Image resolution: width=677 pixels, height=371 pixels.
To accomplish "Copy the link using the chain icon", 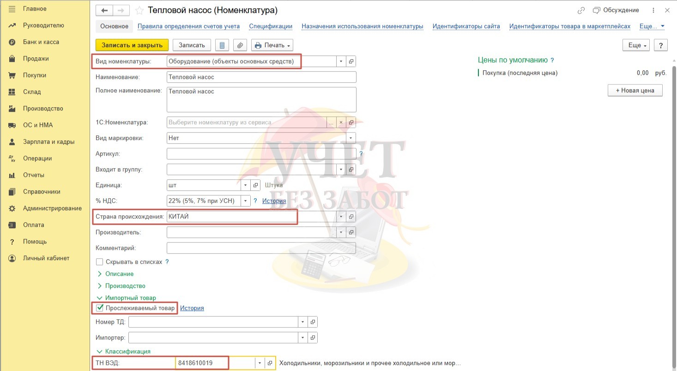I will (x=581, y=11).
